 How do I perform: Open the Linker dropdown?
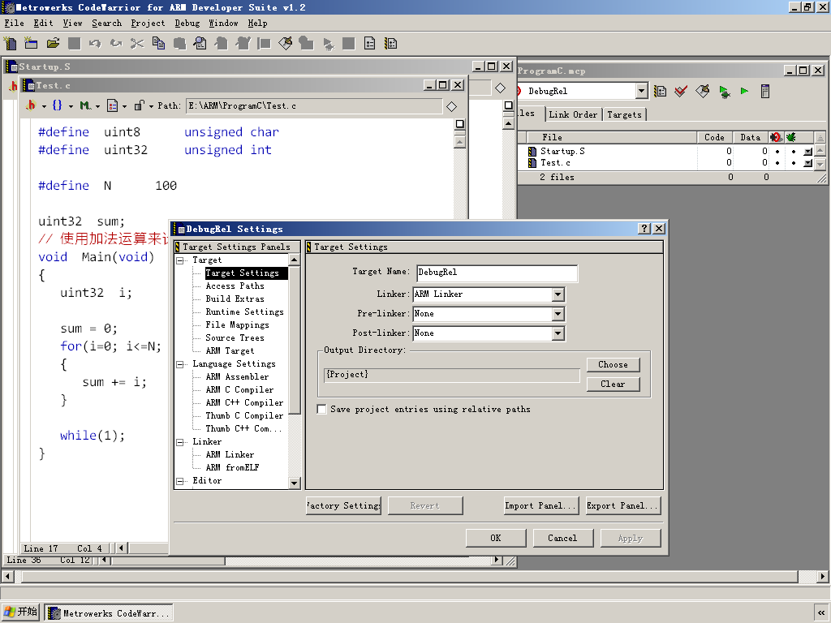tap(558, 294)
